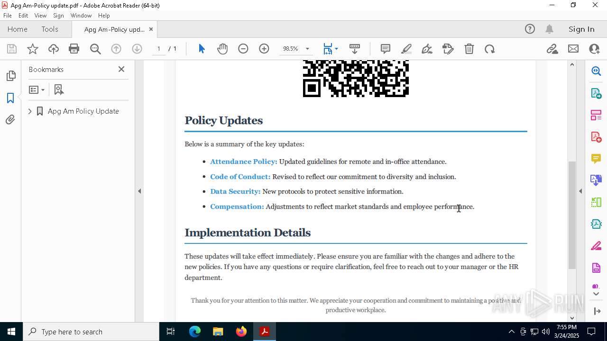The width and height of the screenshot is (607, 341).
Task: Rotate the page view
Action: [490, 49]
